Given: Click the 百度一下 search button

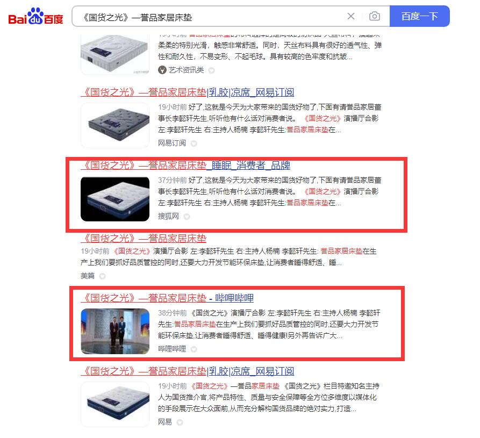Looking at the screenshot, I should tap(419, 16).
